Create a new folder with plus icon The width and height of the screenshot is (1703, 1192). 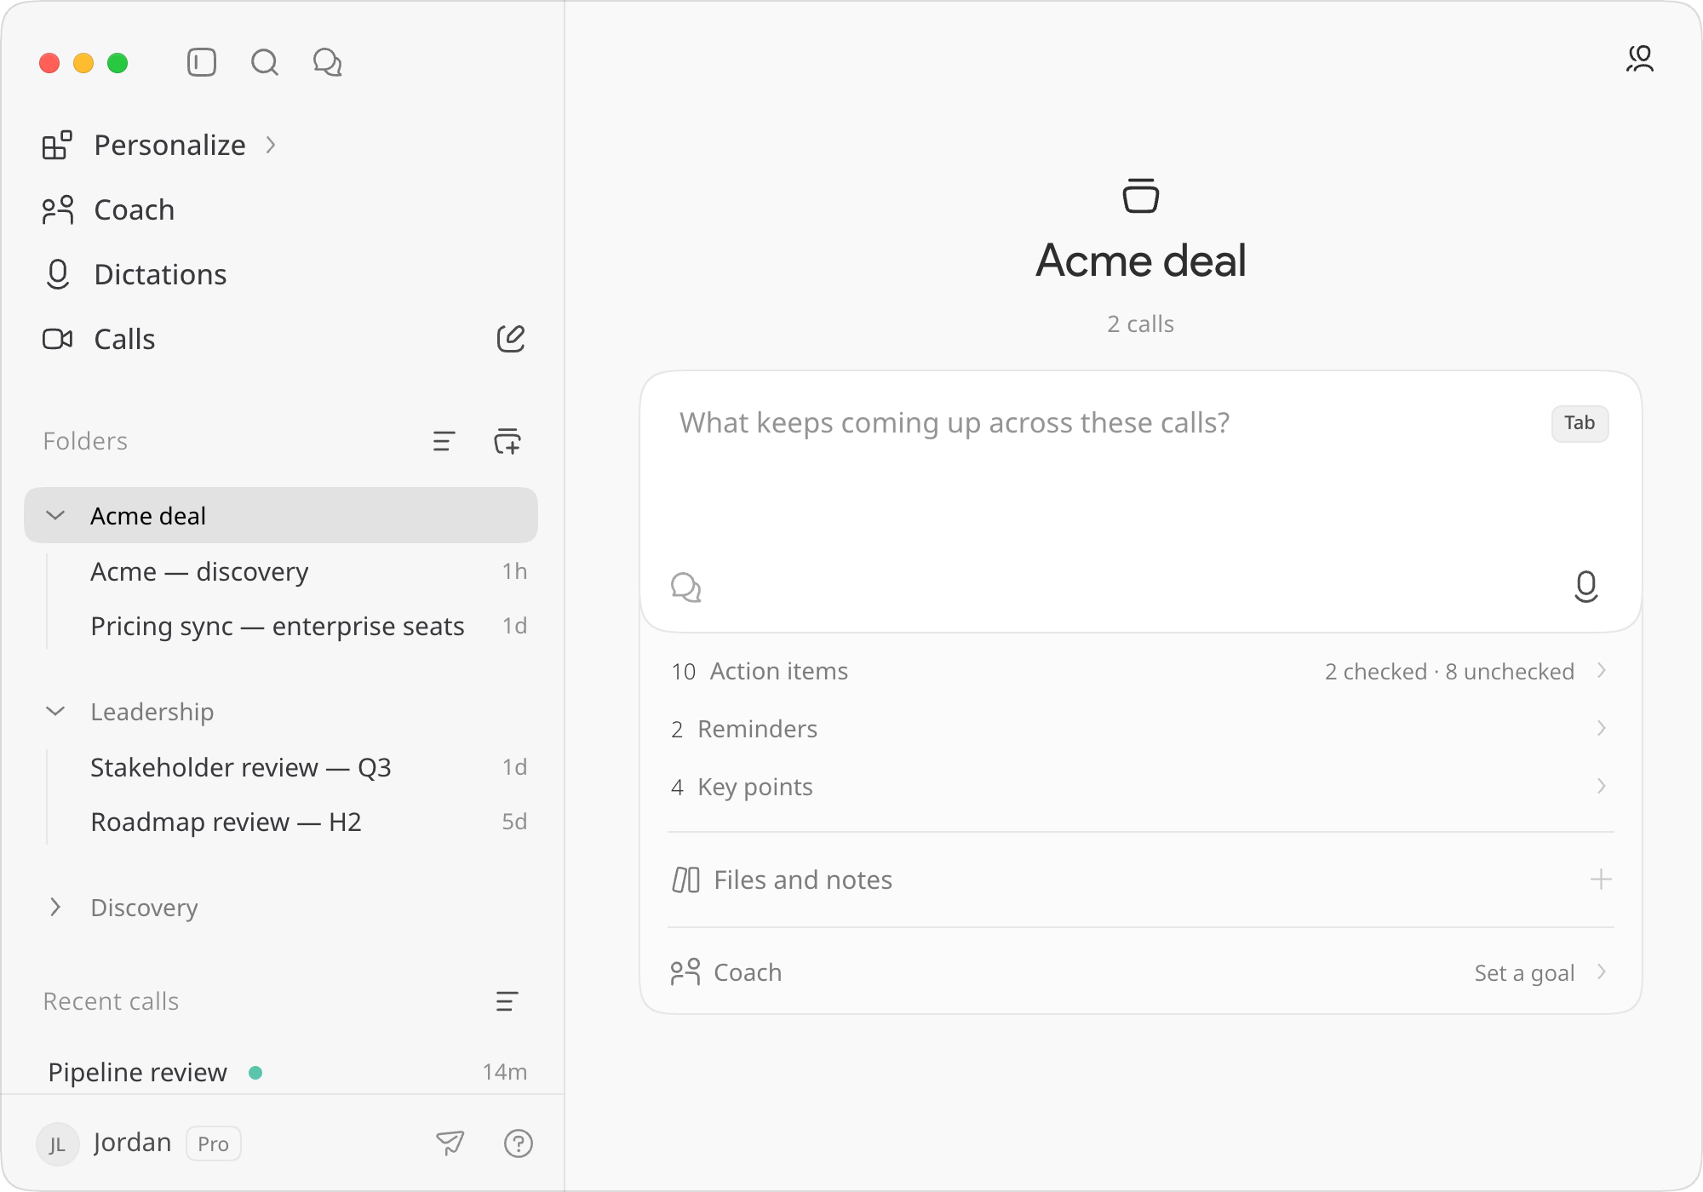coord(507,441)
